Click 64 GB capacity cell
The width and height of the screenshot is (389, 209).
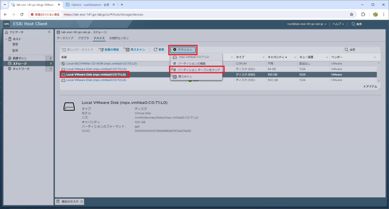271,69
